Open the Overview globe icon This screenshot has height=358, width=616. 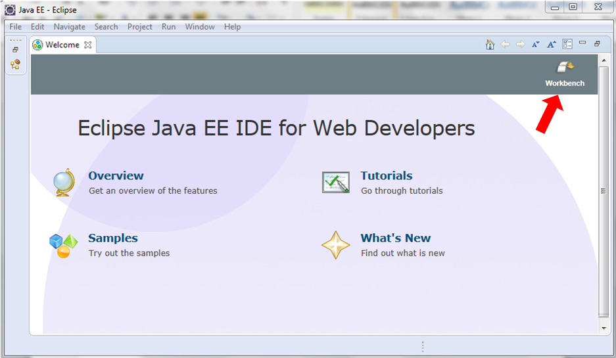[x=63, y=183]
